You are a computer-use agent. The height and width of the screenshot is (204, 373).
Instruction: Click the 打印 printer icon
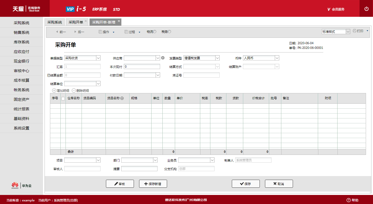pyautogui.click(x=355, y=31)
